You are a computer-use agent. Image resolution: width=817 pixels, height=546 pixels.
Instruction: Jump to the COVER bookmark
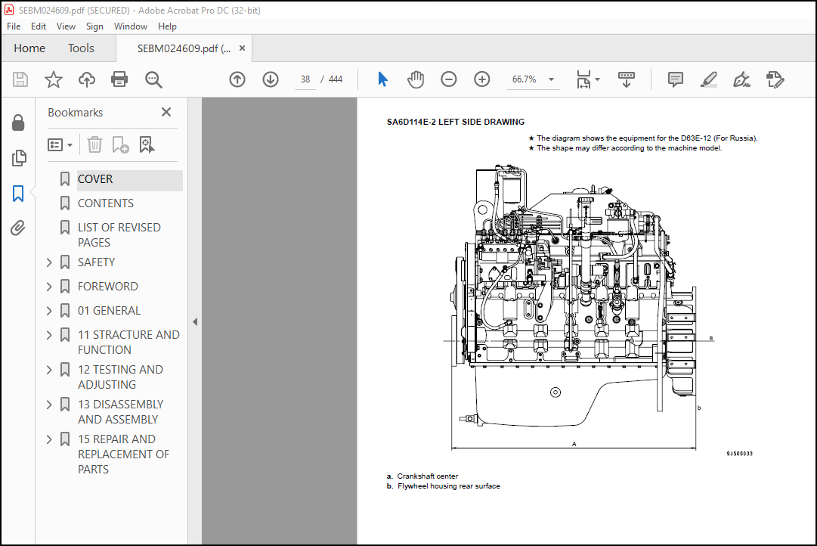tap(94, 179)
